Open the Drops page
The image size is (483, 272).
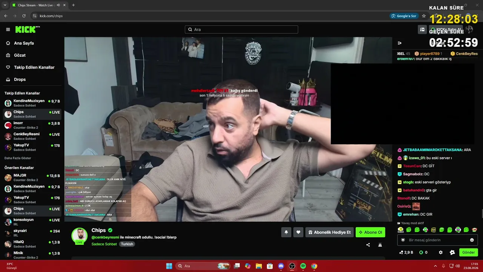click(x=20, y=79)
